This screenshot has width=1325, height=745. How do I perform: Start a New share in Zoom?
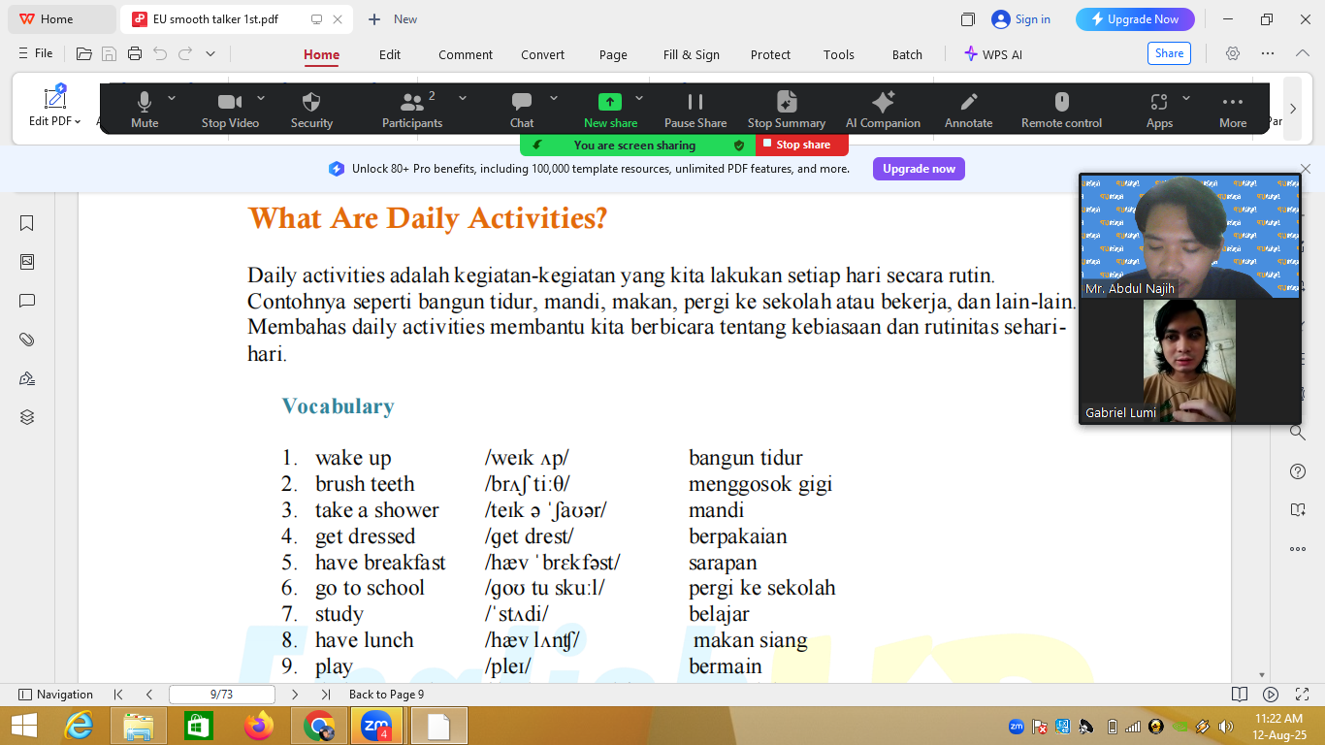tap(610, 109)
